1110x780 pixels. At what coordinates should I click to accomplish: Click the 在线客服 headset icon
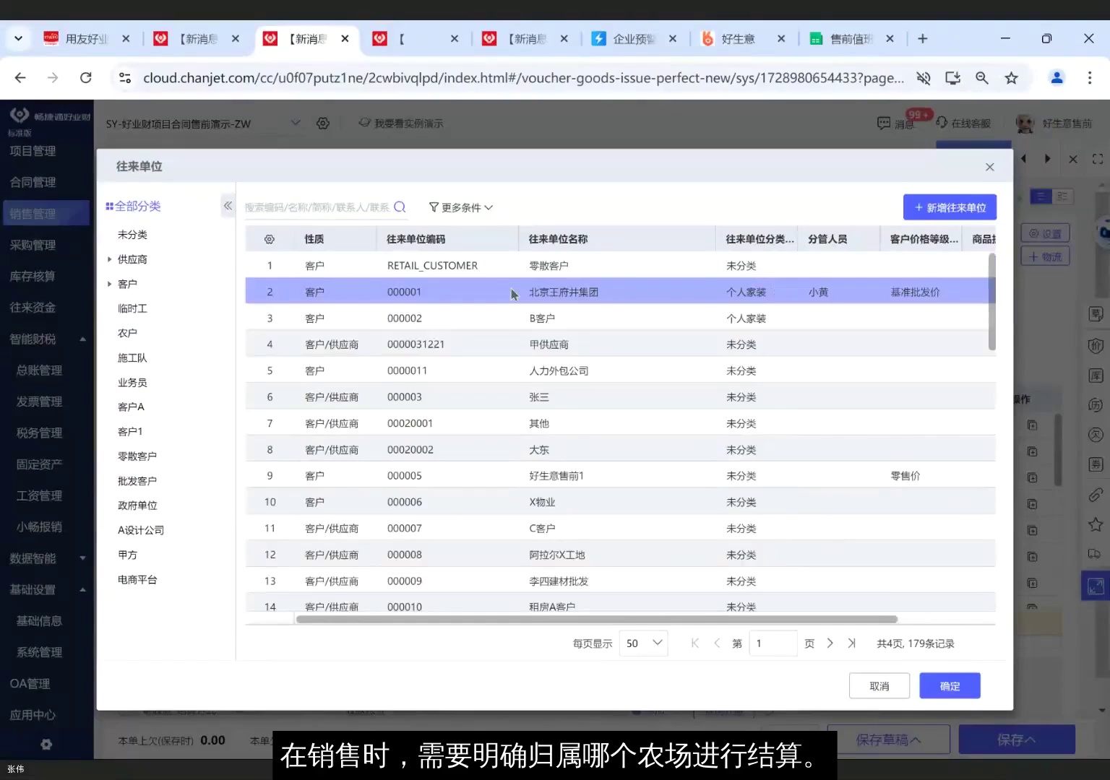tap(943, 122)
